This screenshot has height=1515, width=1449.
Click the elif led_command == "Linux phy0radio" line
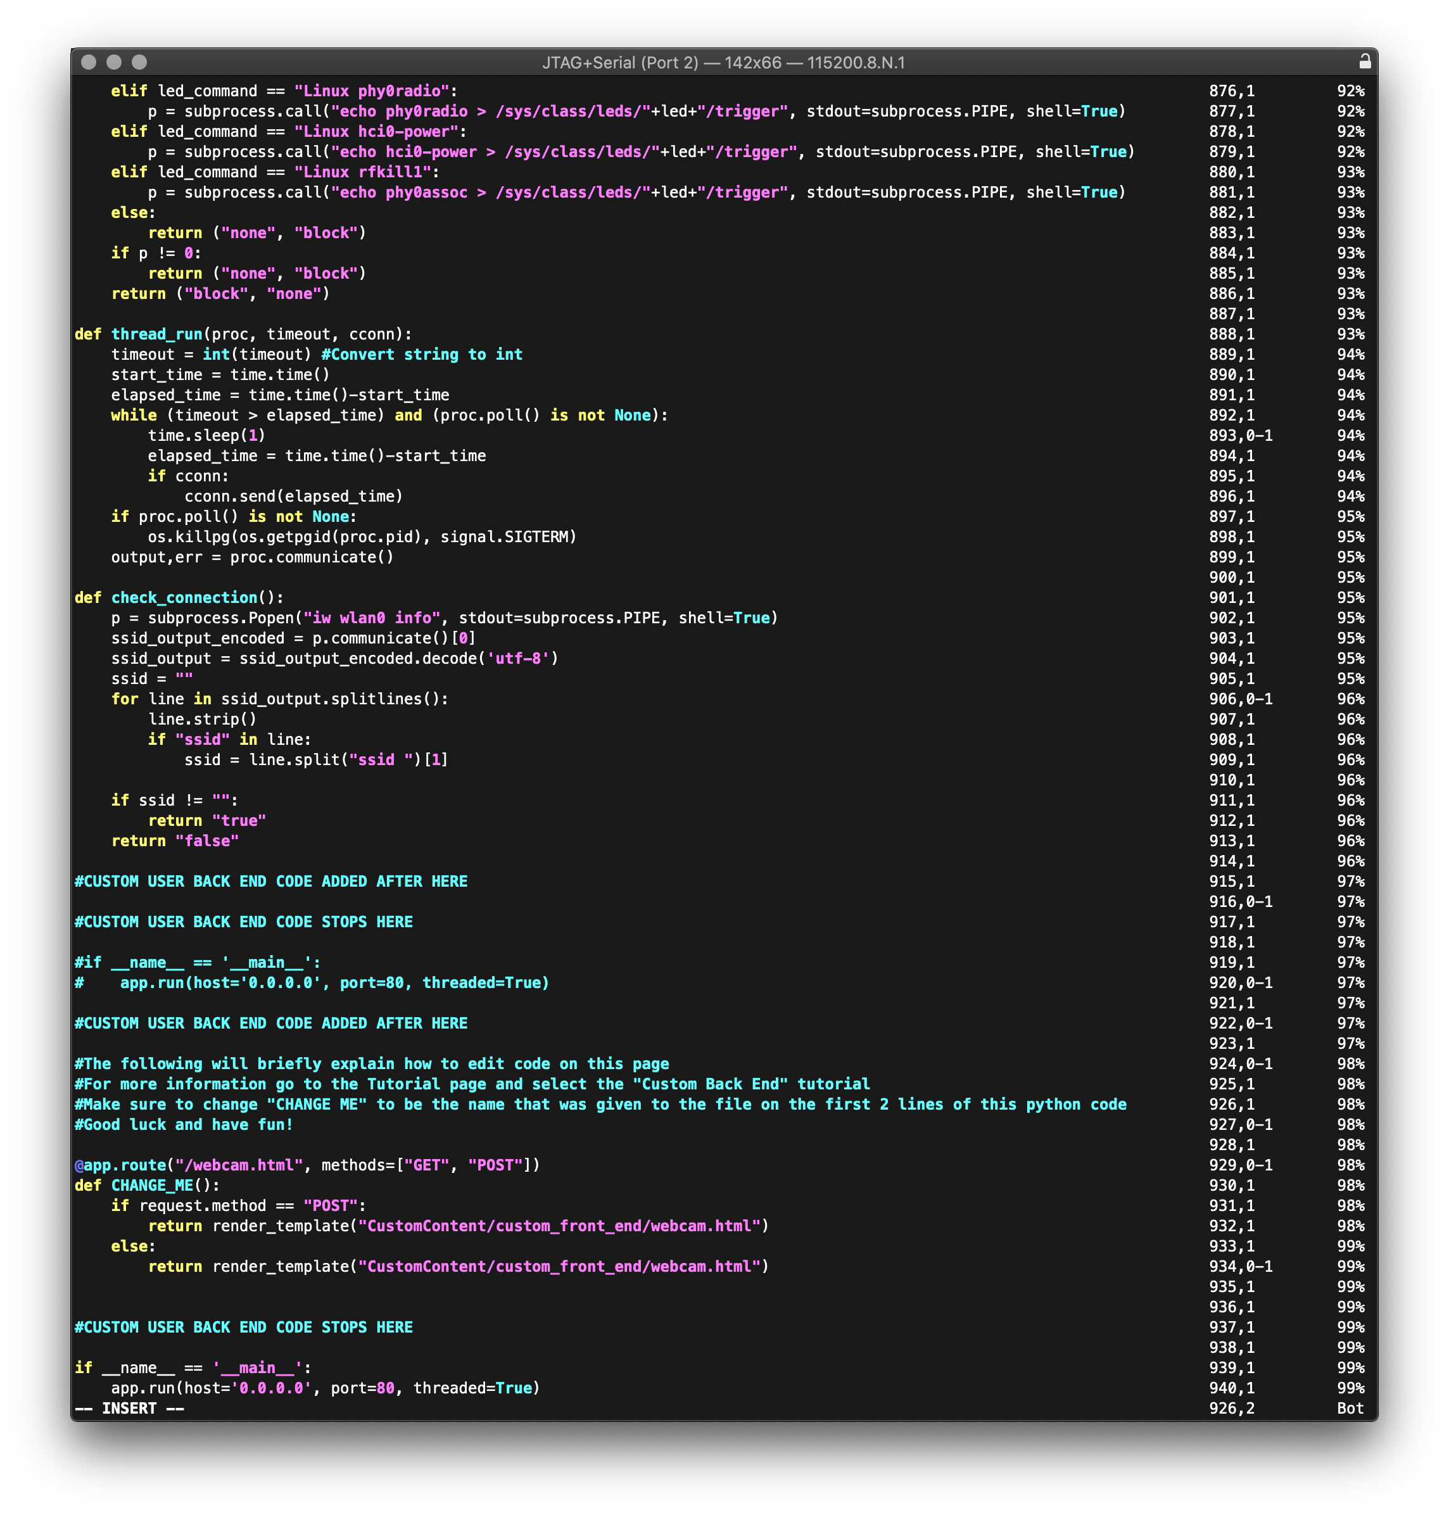pos(284,91)
